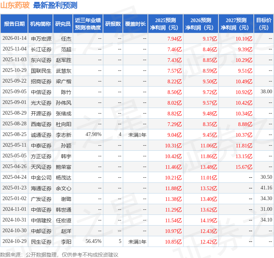Click the 山东药玻 title text
Viewport: 274px width, 258px height.
tap(15, 5)
